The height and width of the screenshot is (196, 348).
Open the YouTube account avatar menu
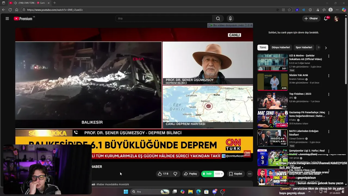(x=336, y=19)
